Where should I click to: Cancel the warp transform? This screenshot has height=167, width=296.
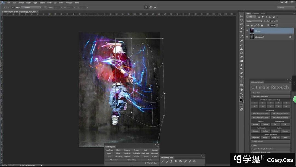tap(151, 7)
